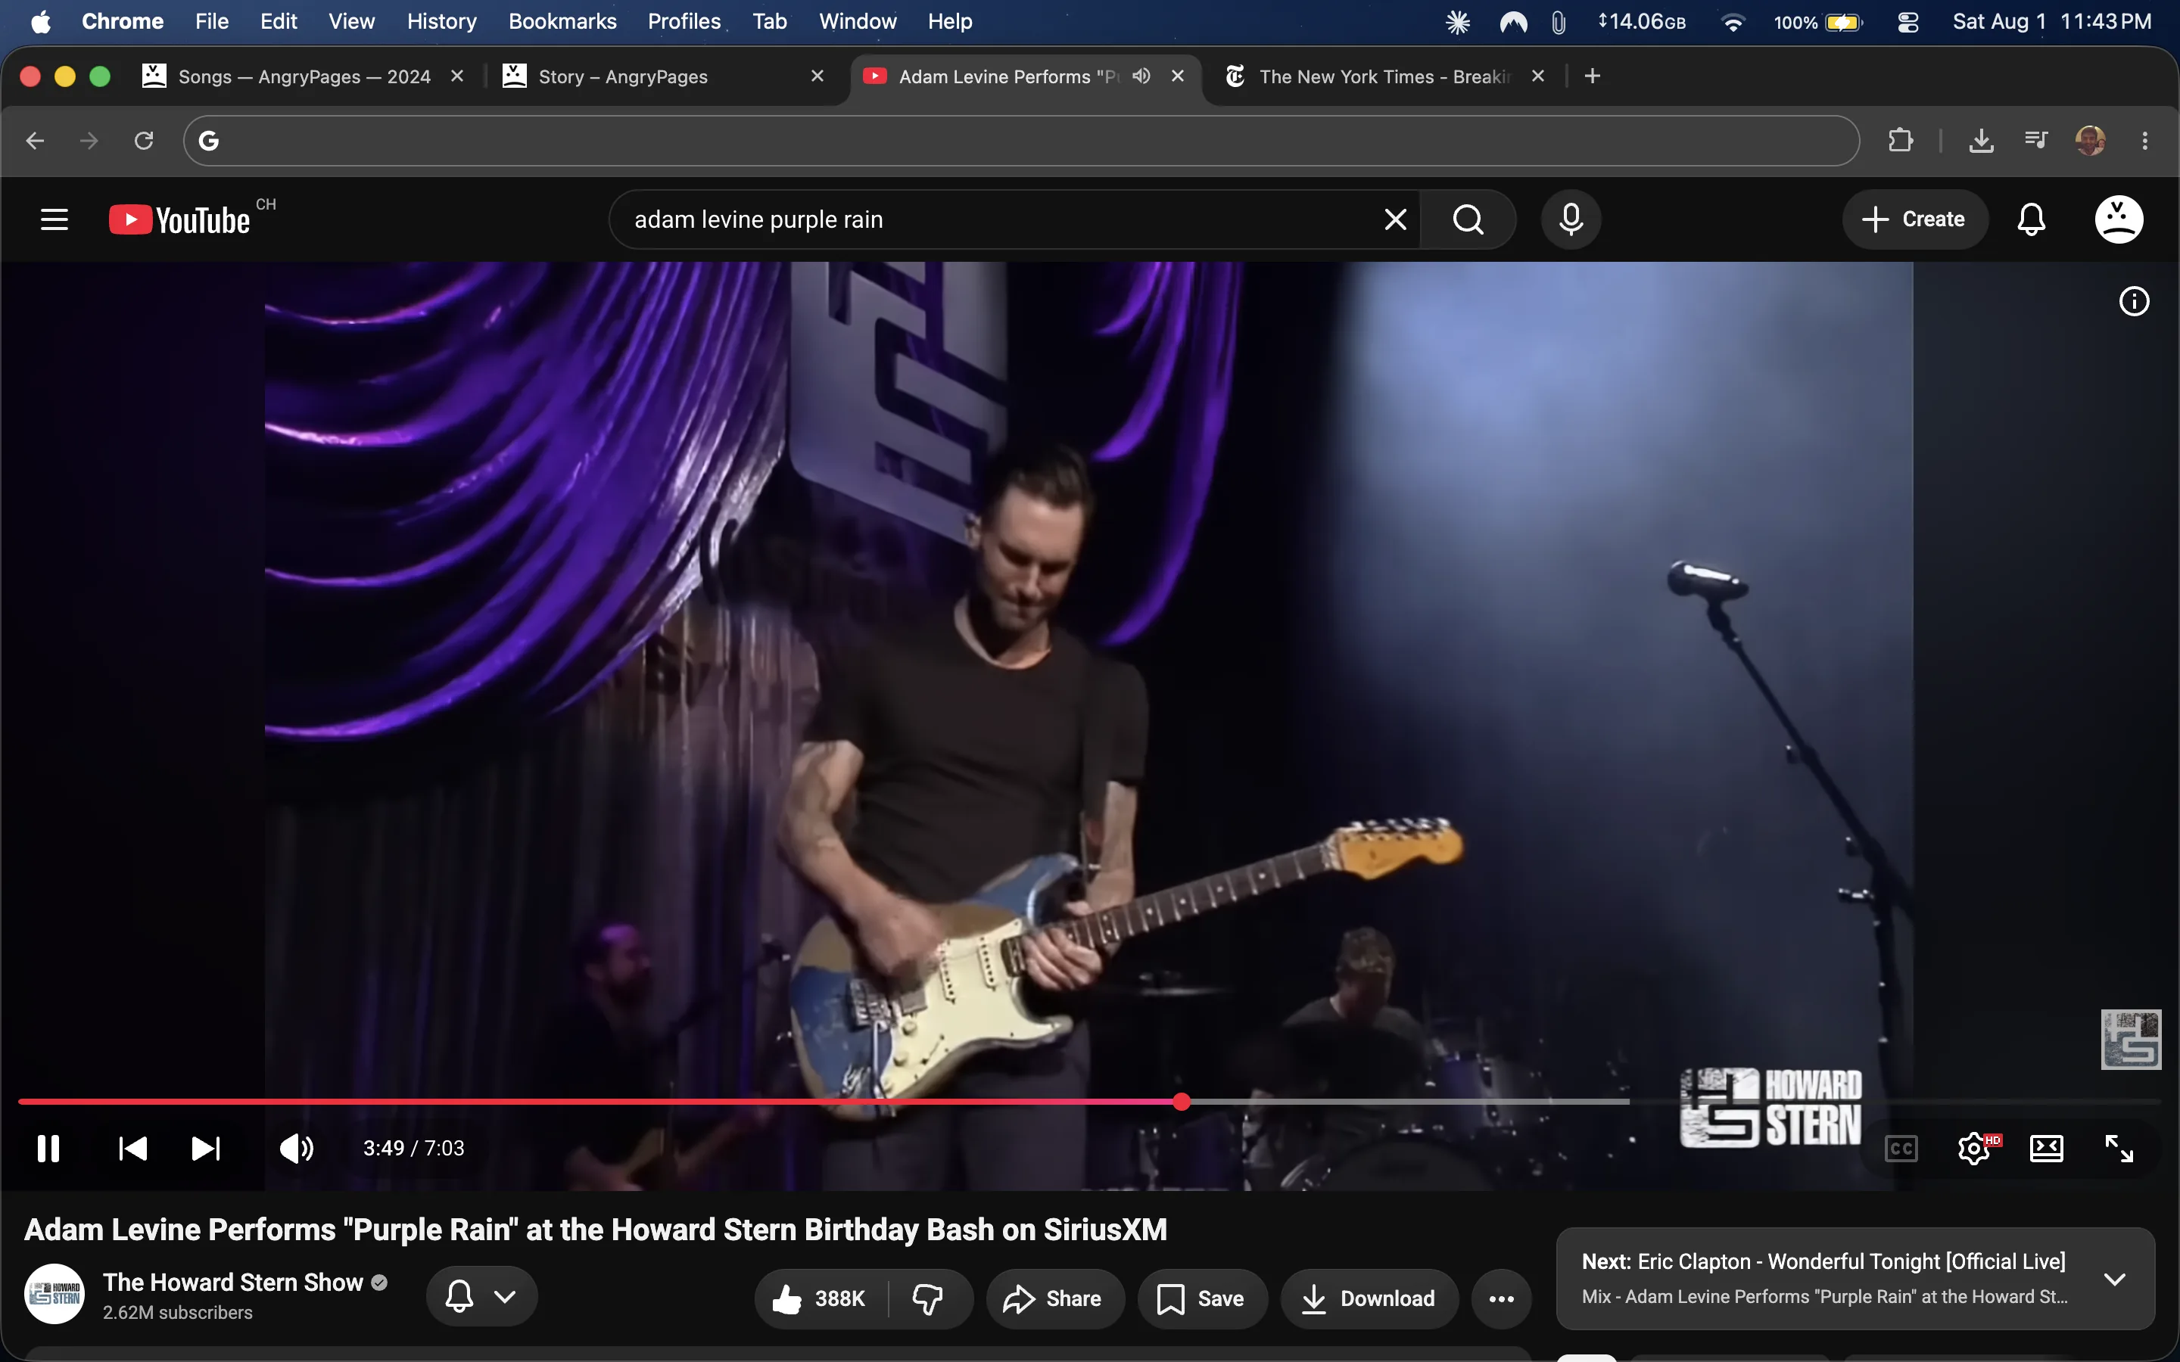Open the date and time menu
This screenshot has height=1362, width=2180.
click(x=2051, y=22)
